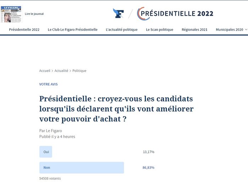The height and width of the screenshot is (195, 248).
Task: Go to Le Club Le Figaro Présidentielle
Action: point(73,29)
